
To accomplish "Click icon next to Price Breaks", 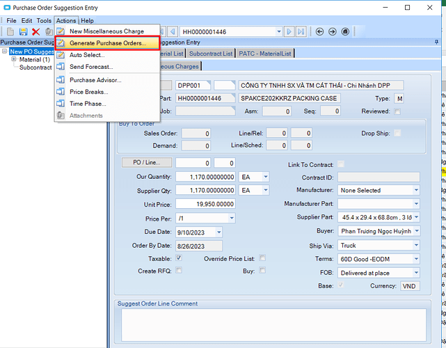I will pyautogui.click(x=61, y=92).
